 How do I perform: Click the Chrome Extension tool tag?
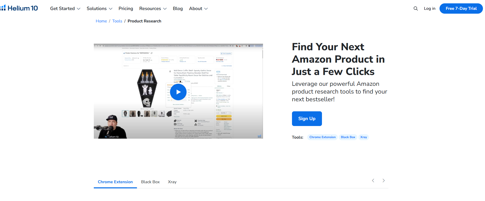click(322, 137)
